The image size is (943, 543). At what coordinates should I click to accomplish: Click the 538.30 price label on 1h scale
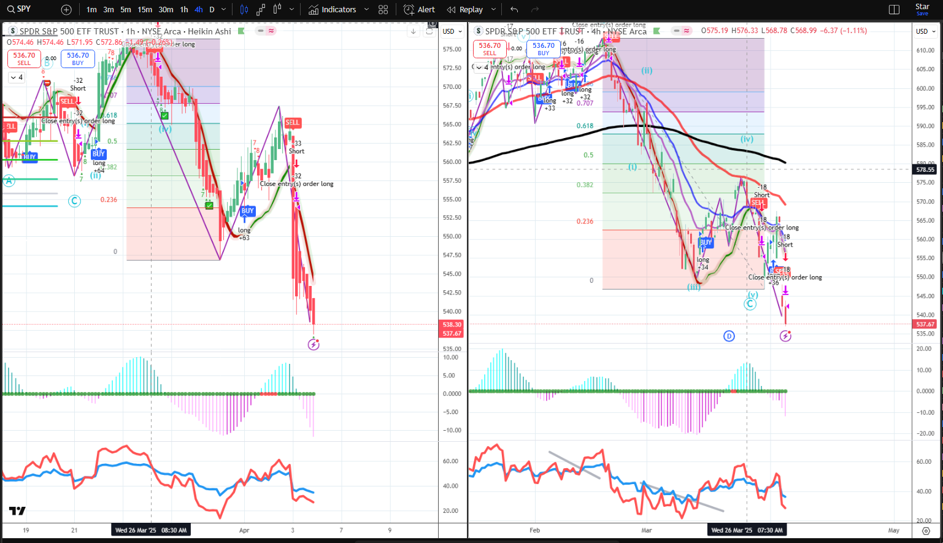pos(452,325)
